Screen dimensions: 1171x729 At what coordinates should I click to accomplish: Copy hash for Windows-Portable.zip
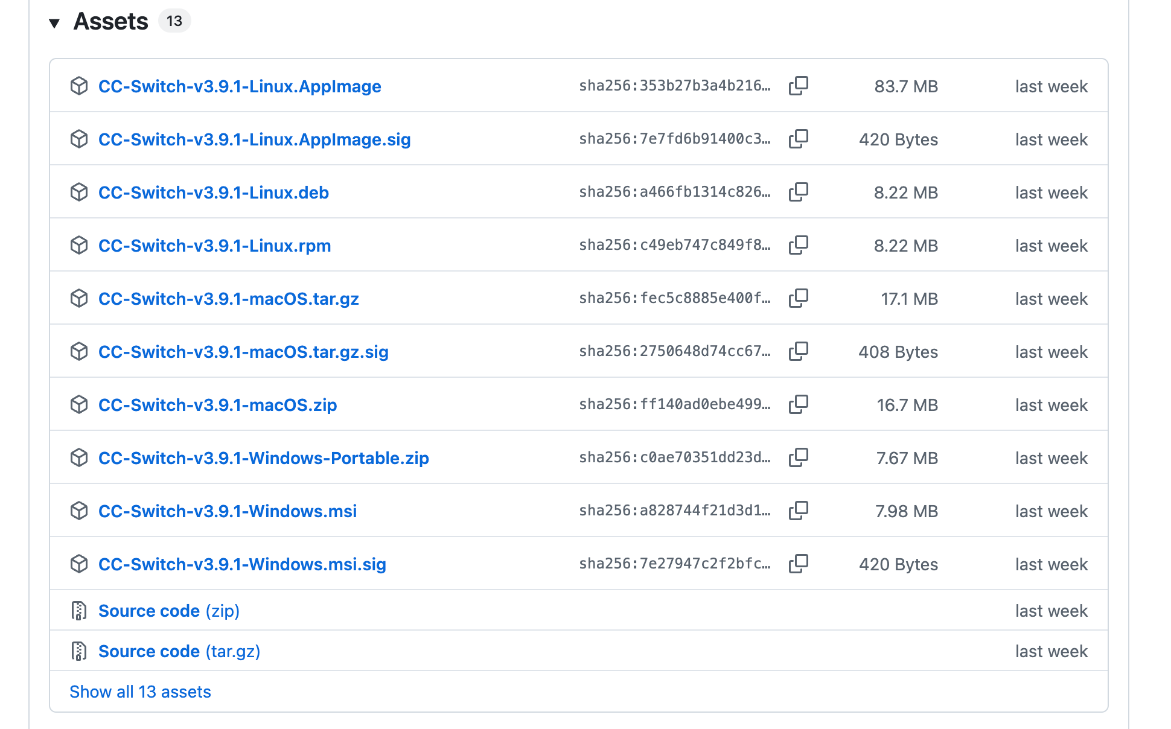[798, 457]
